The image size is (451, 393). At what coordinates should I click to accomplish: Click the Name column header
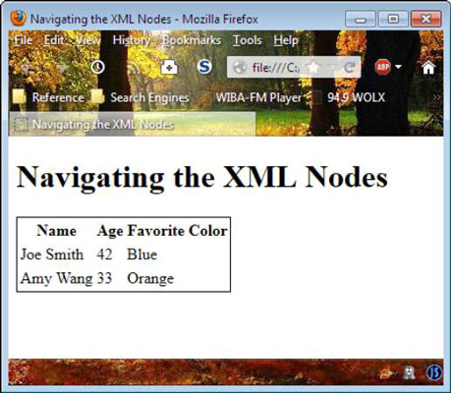pyautogui.click(x=57, y=231)
